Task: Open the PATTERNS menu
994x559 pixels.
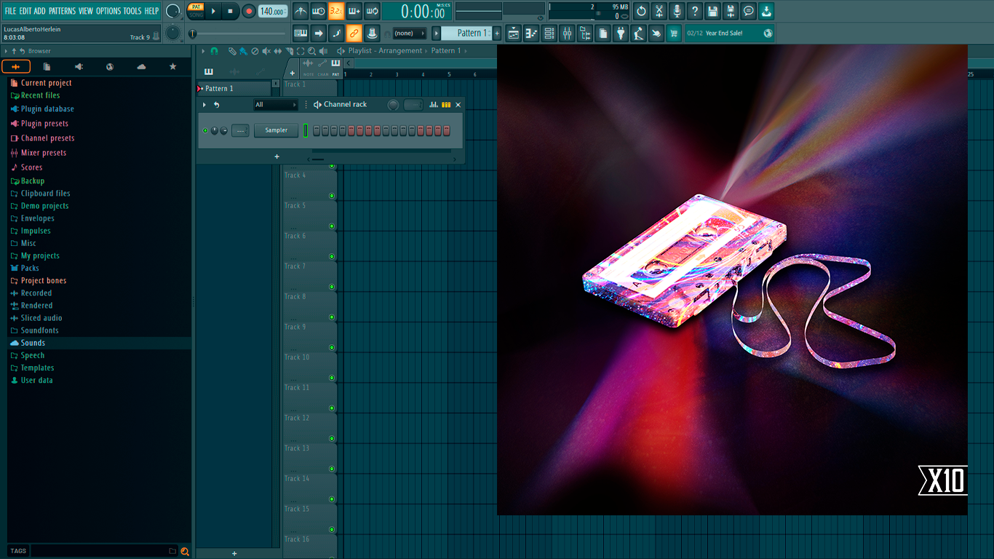Action: [x=62, y=11]
